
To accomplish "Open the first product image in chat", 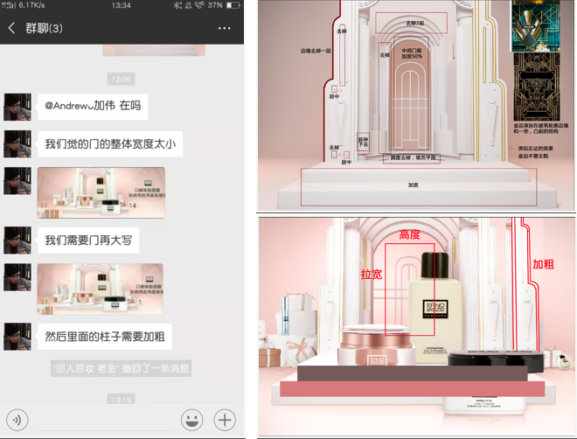I will point(101,192).
